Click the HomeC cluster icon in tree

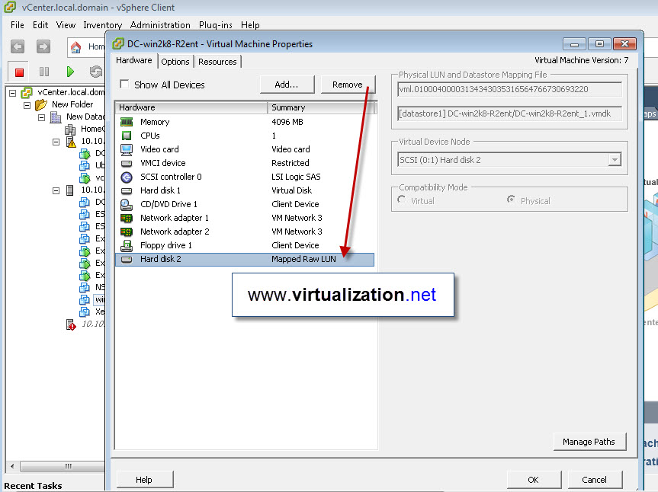(70, 129)
